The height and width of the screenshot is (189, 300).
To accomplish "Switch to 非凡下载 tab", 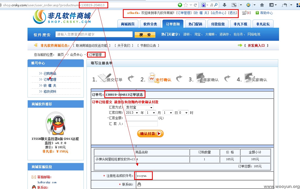I will click(240, 24).
